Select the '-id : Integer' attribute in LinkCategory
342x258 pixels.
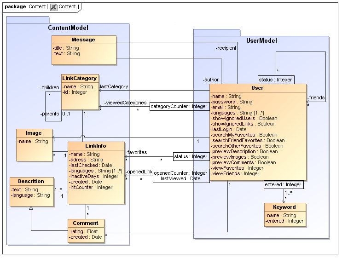pos(75,92)
